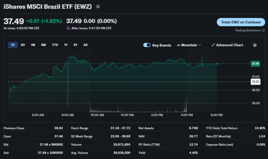
Task: Click the Trading disclosure info icon
Action: click(x=263, y=30)
